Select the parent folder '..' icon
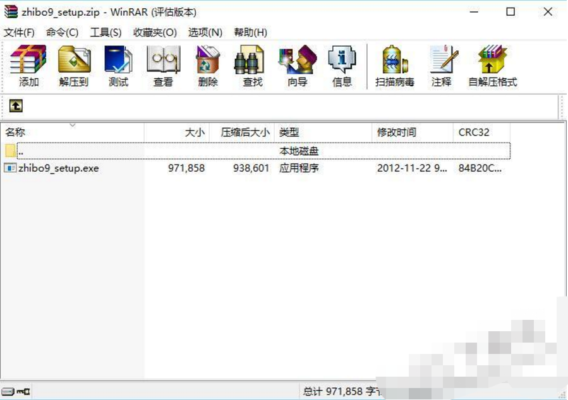This screenshot has height=400, width=568. (10, 151)
